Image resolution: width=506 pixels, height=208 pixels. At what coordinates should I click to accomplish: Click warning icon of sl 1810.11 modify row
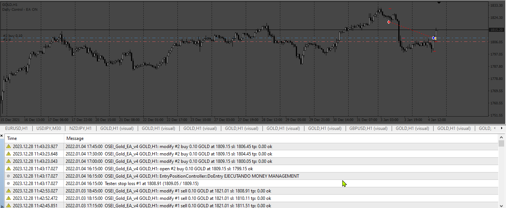pyautogui.click(x=9, y=198)
